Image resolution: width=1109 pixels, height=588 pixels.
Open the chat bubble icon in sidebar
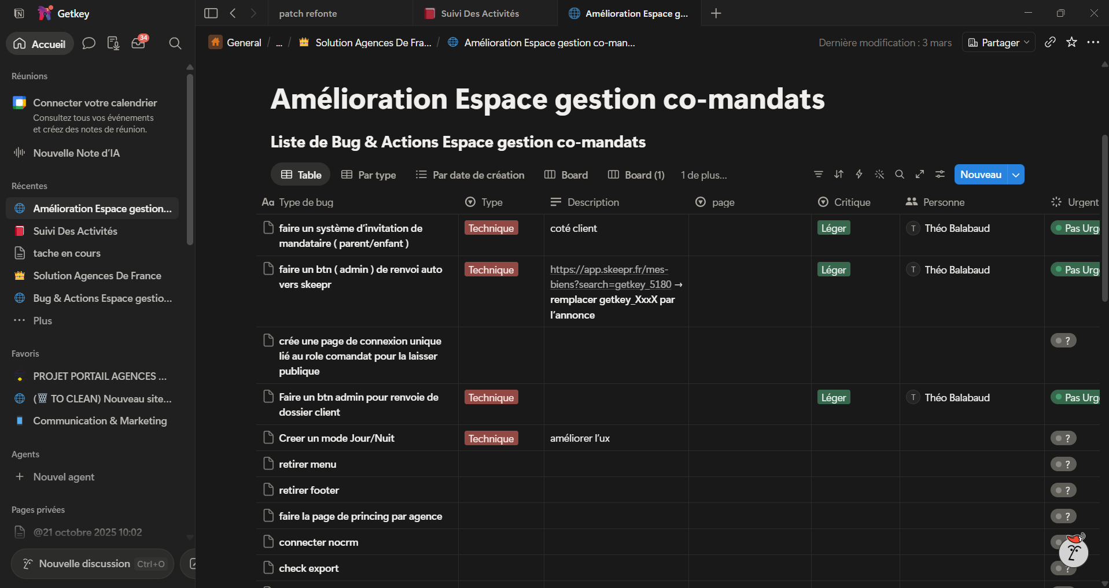(x=89, y=43)
